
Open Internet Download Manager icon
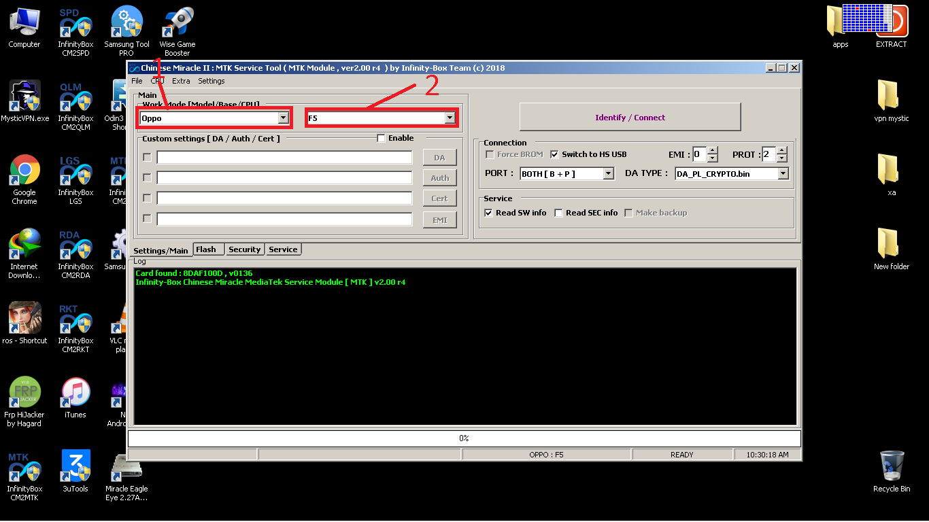(x=24, y=254)
